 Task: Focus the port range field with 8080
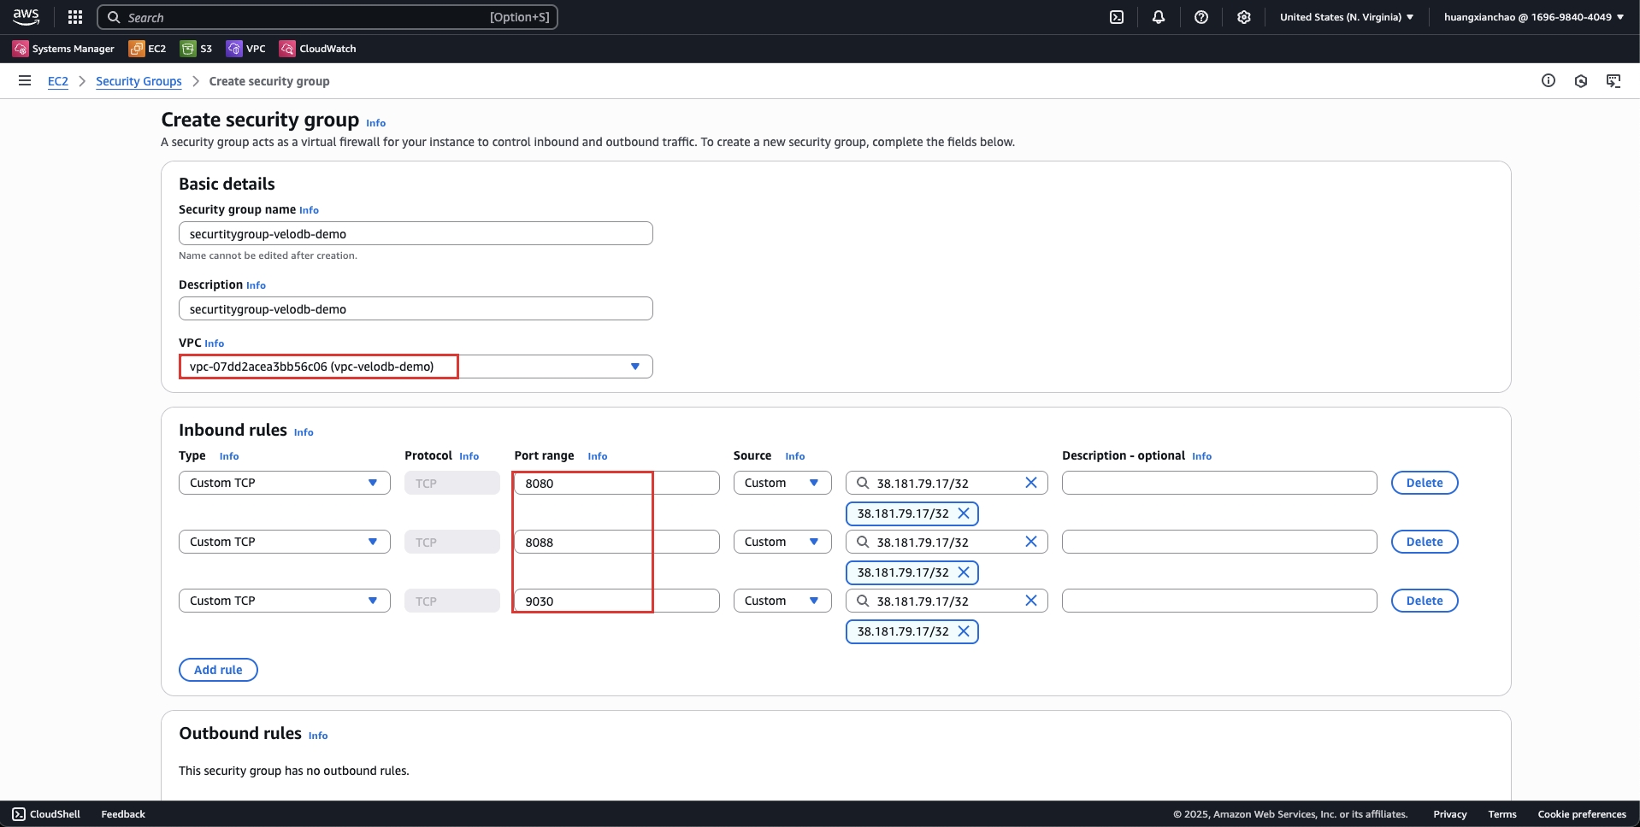click(x=616, y=483)
